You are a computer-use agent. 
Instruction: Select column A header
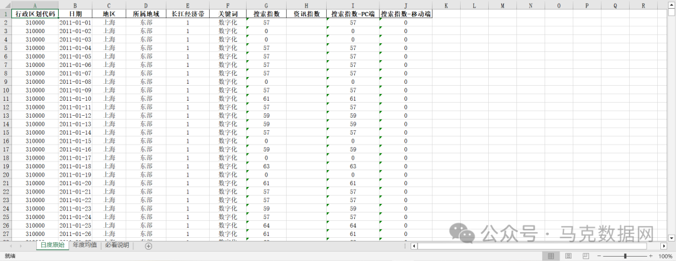pos(35,6)
